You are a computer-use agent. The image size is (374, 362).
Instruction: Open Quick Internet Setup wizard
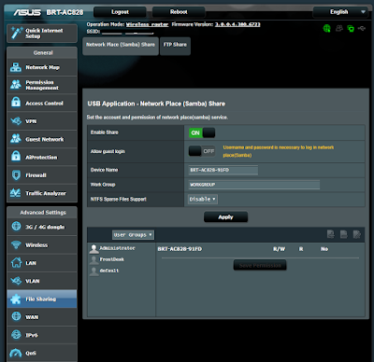42,34
